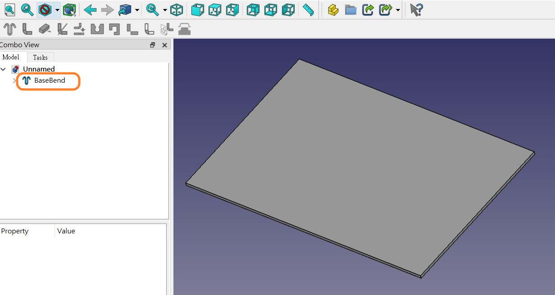This screenshot has width=555, height=295.
Task: Switch to the Left view cube
Action: click(x=288, y=9)
